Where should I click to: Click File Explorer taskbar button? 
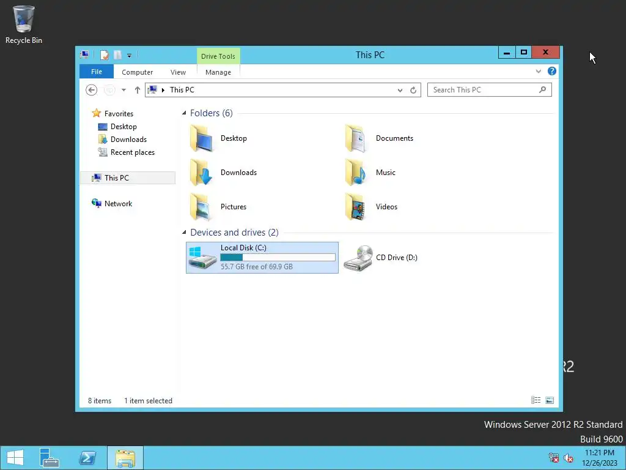[x=125, y=458]
